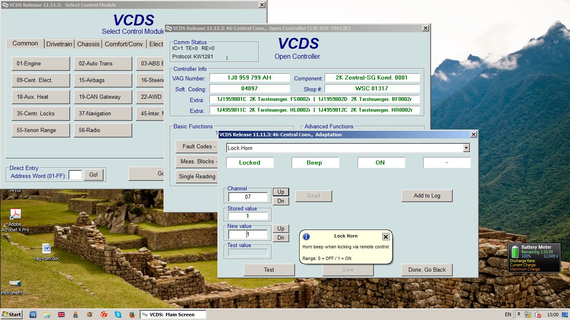
Task: Decrease the New value with Dn
Action: (281, 238)
